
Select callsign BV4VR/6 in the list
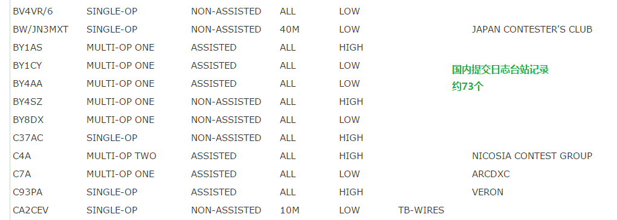click(33, 11)
